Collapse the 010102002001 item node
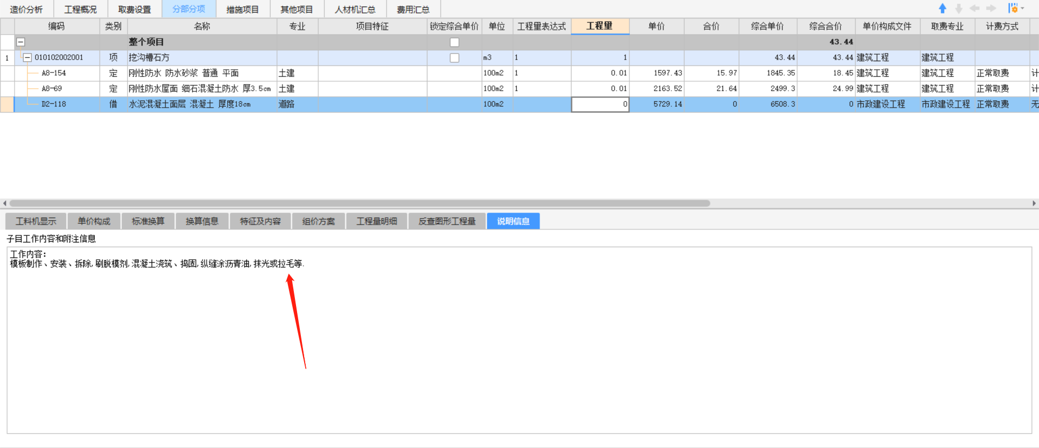This screenshot has height=448, width=1039. click(x=27, y=58)
